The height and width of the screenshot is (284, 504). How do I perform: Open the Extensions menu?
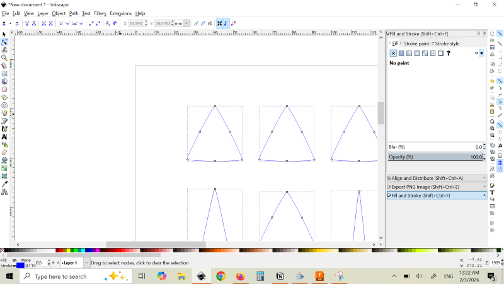pyautogui.click(x=120, y=13)
